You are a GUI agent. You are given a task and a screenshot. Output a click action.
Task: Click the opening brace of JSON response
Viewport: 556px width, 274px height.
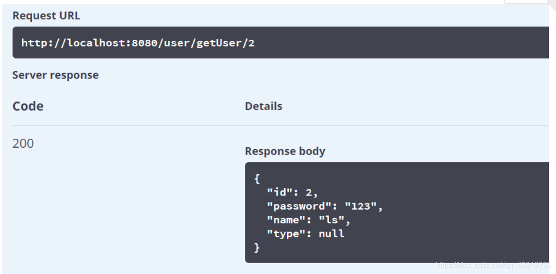[257, 178]
